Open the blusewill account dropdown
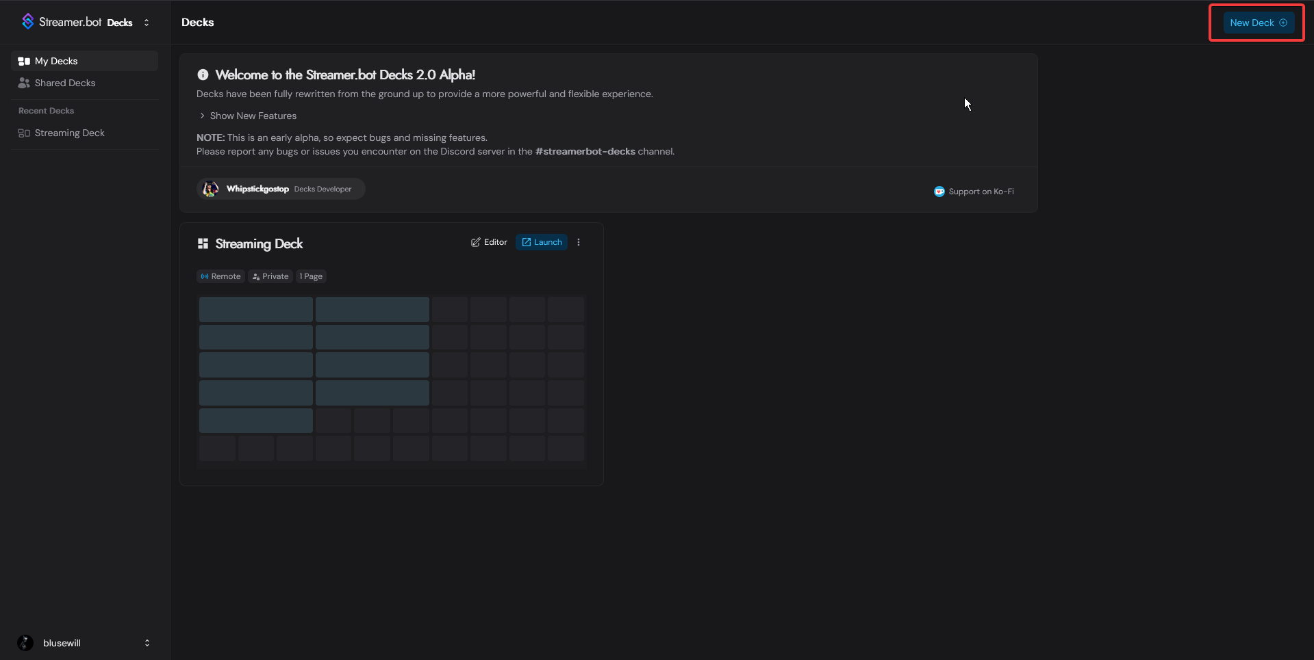Image resolution: width=1314 pixels, height=660 pixels. [x=147, y=643]
